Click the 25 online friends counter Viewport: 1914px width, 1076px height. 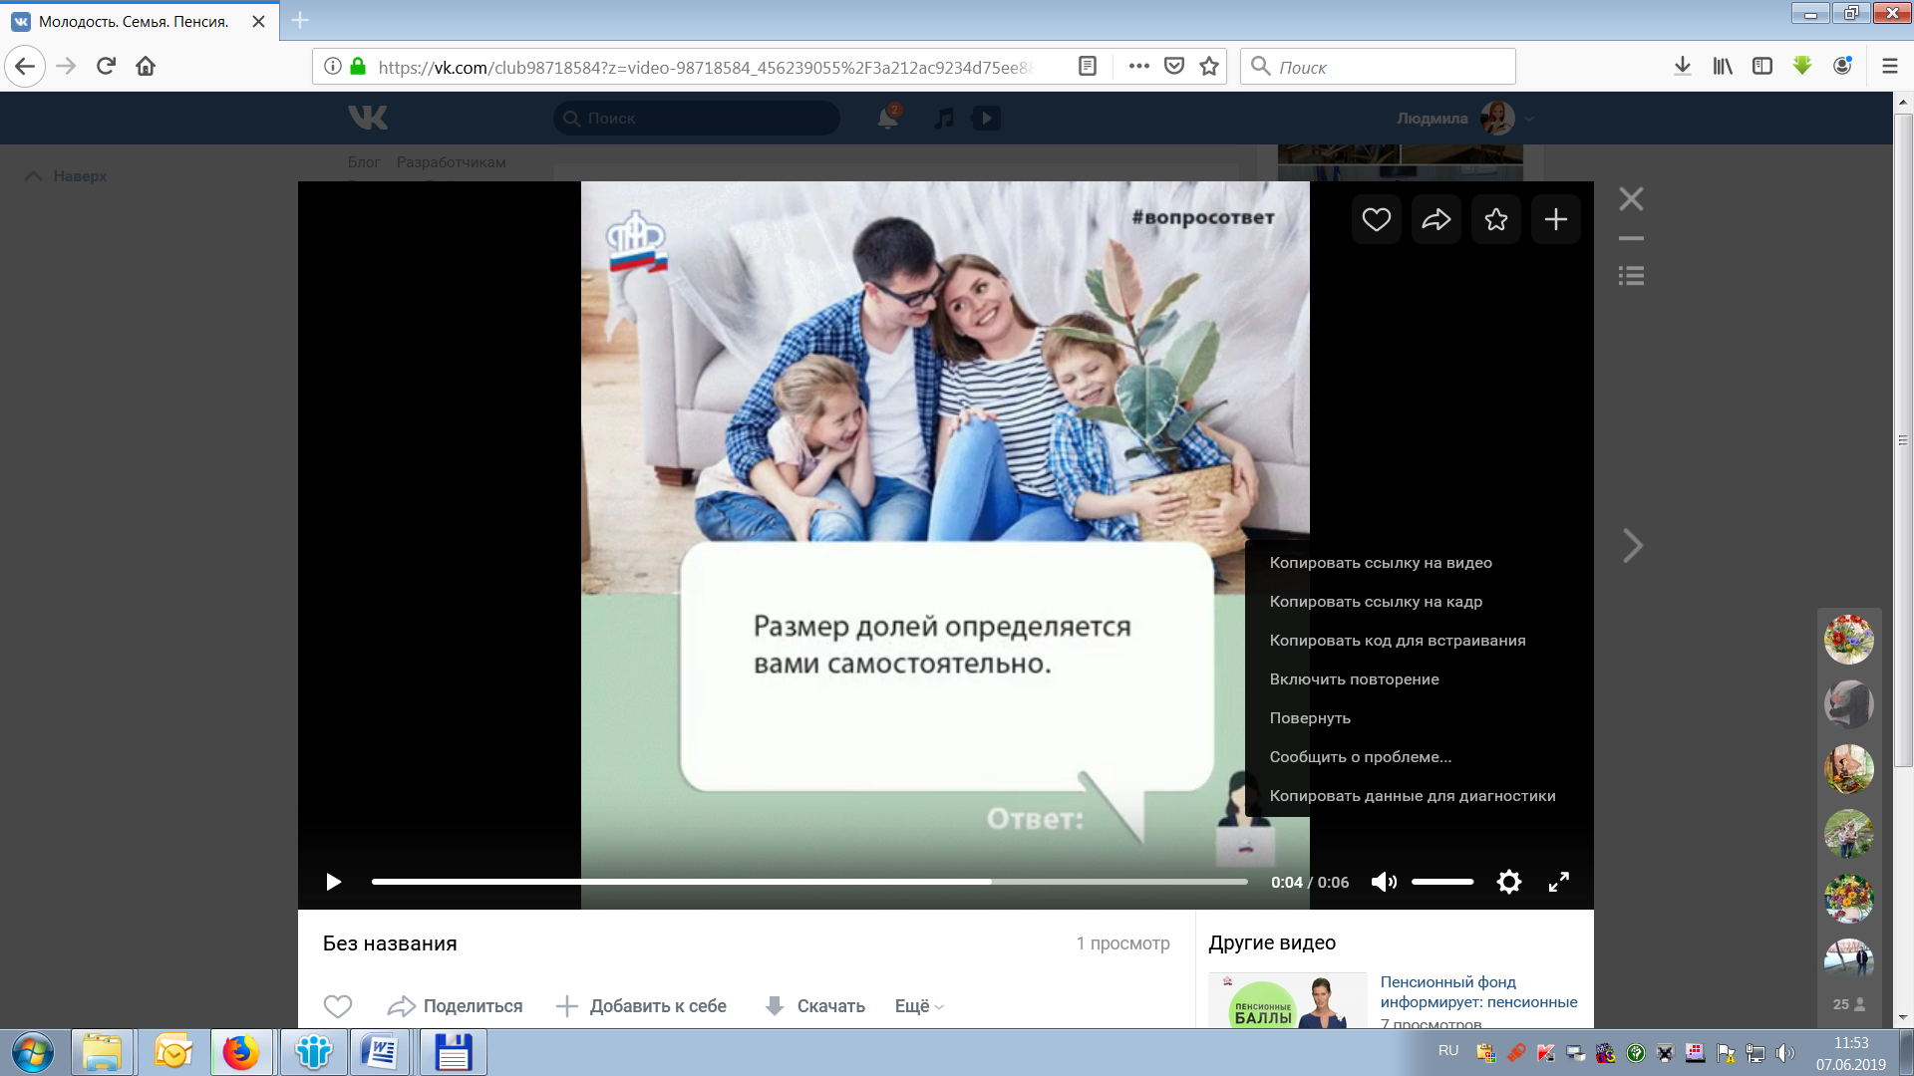[x=1849, y=1004]
